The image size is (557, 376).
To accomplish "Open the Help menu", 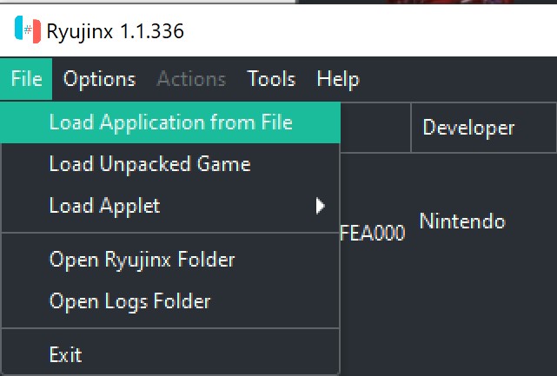I will (338, 79).
